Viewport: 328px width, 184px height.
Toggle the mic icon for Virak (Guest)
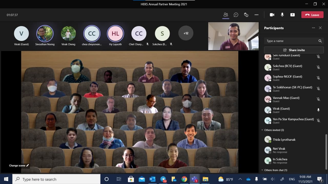click(x=318, y=110)
